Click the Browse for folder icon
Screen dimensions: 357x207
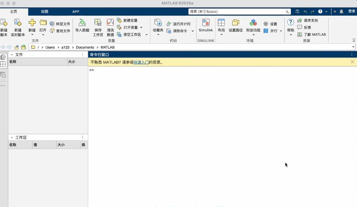tap(23, 47)
